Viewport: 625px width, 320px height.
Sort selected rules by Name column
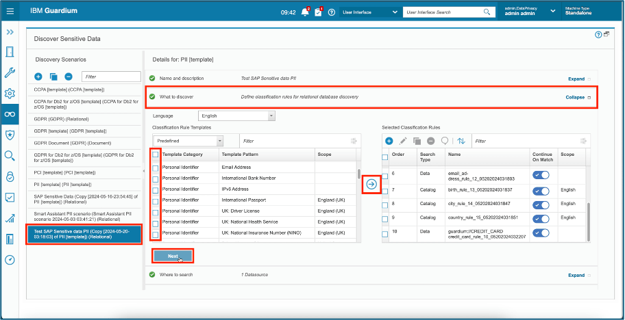(x=454, y=155)
